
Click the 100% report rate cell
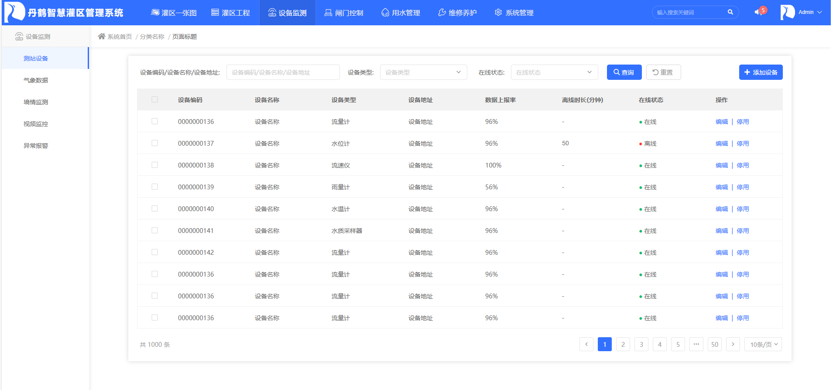pos(494,165)
